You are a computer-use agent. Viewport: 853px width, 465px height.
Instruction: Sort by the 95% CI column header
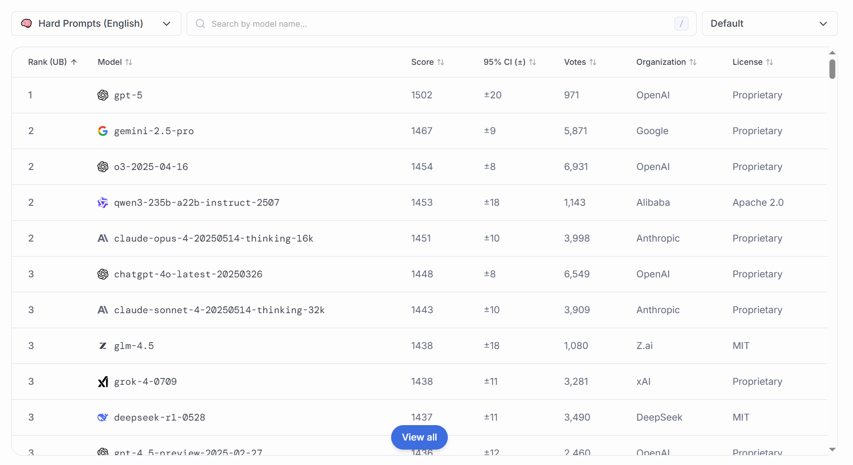tap(510, 62)
